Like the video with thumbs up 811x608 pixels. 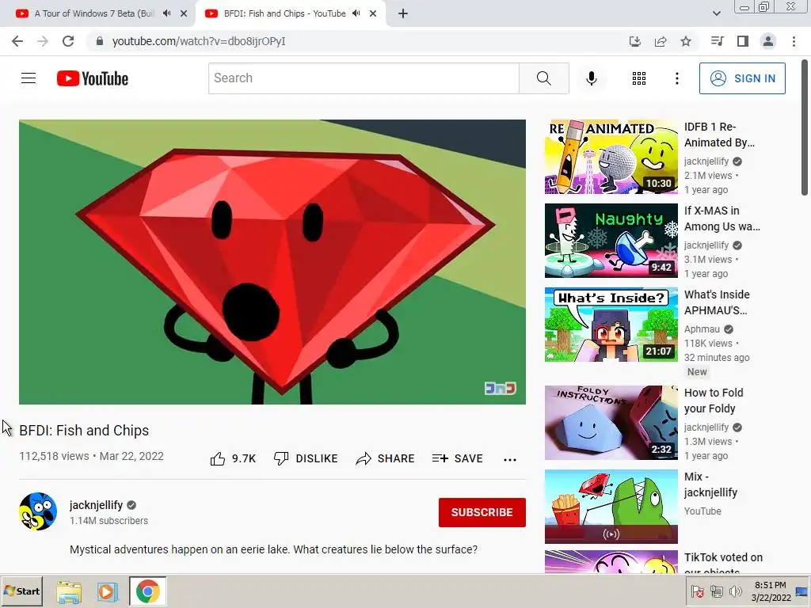pyautogui.click(x=233, y=458)
